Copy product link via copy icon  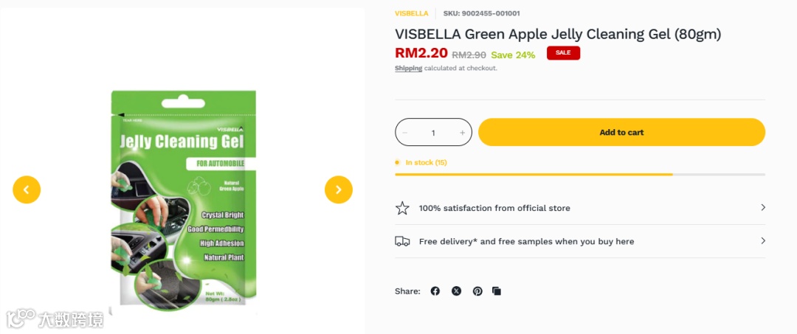497,290
